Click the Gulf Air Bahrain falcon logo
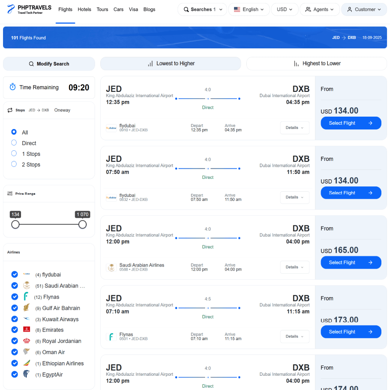 pos(26,307)
